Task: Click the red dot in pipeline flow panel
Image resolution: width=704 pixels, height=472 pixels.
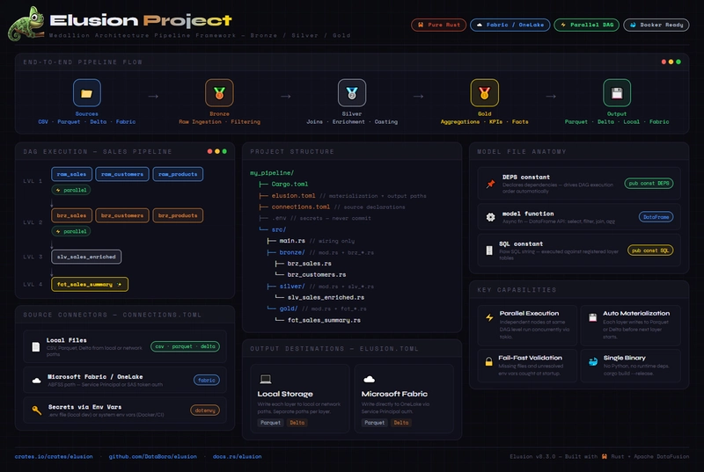Action: [664, 62]
